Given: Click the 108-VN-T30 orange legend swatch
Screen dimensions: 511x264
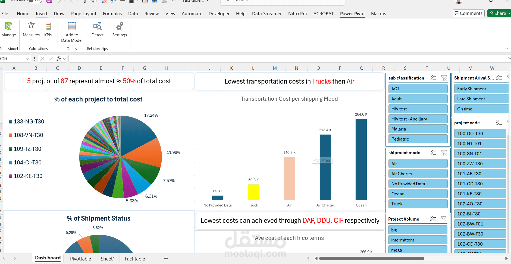Looking at the screenshot, I should [10, 135].
